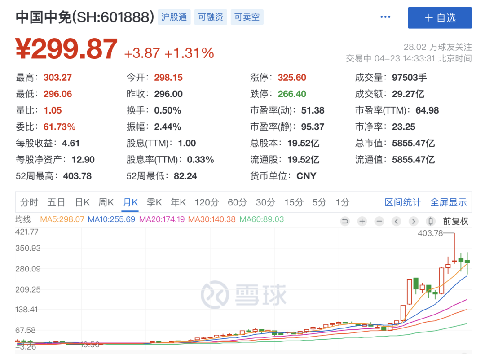This screenshot has width=485, height=354.
Task: Click the change value +3.87 +1.31%
Action: pyautogui.click(x=169, y=53)
